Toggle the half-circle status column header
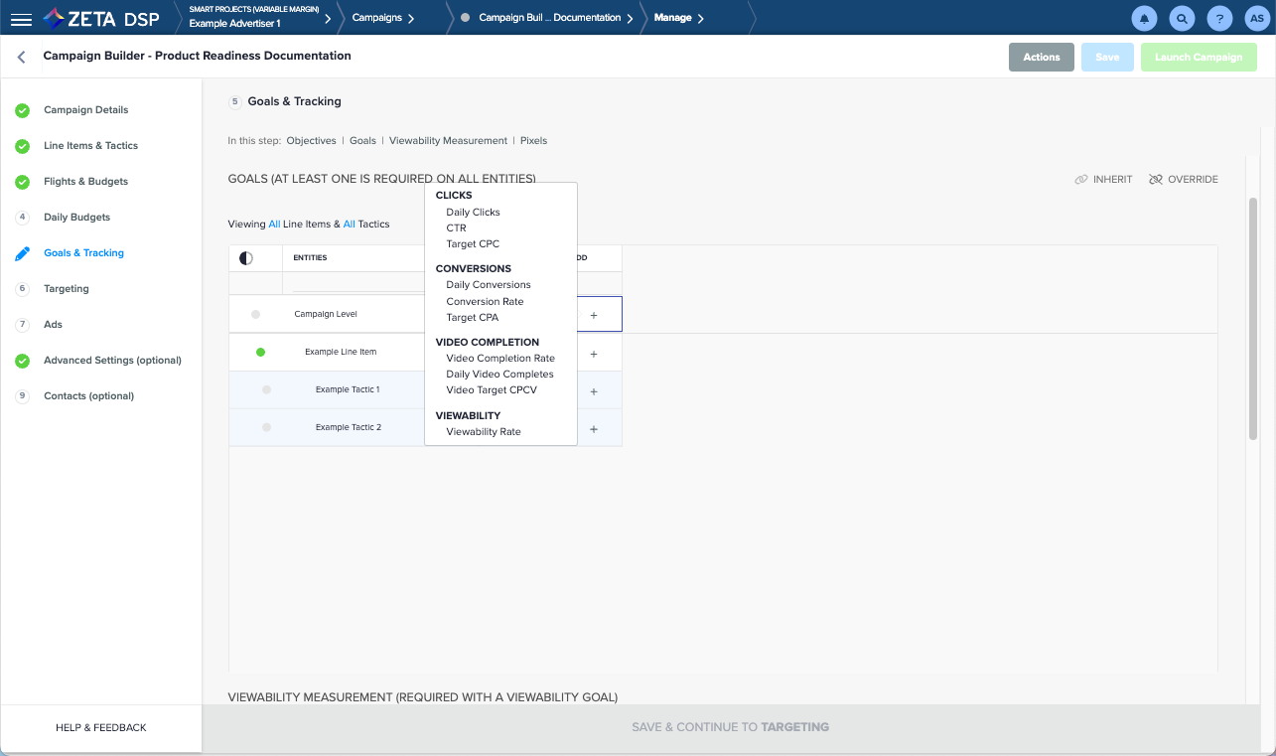 [246, 258]
